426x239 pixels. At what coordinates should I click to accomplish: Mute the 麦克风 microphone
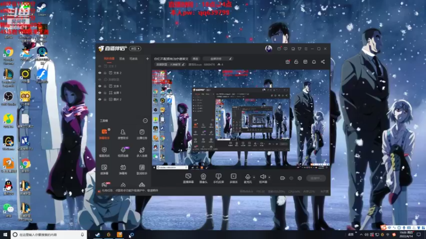tap(248, 178)
